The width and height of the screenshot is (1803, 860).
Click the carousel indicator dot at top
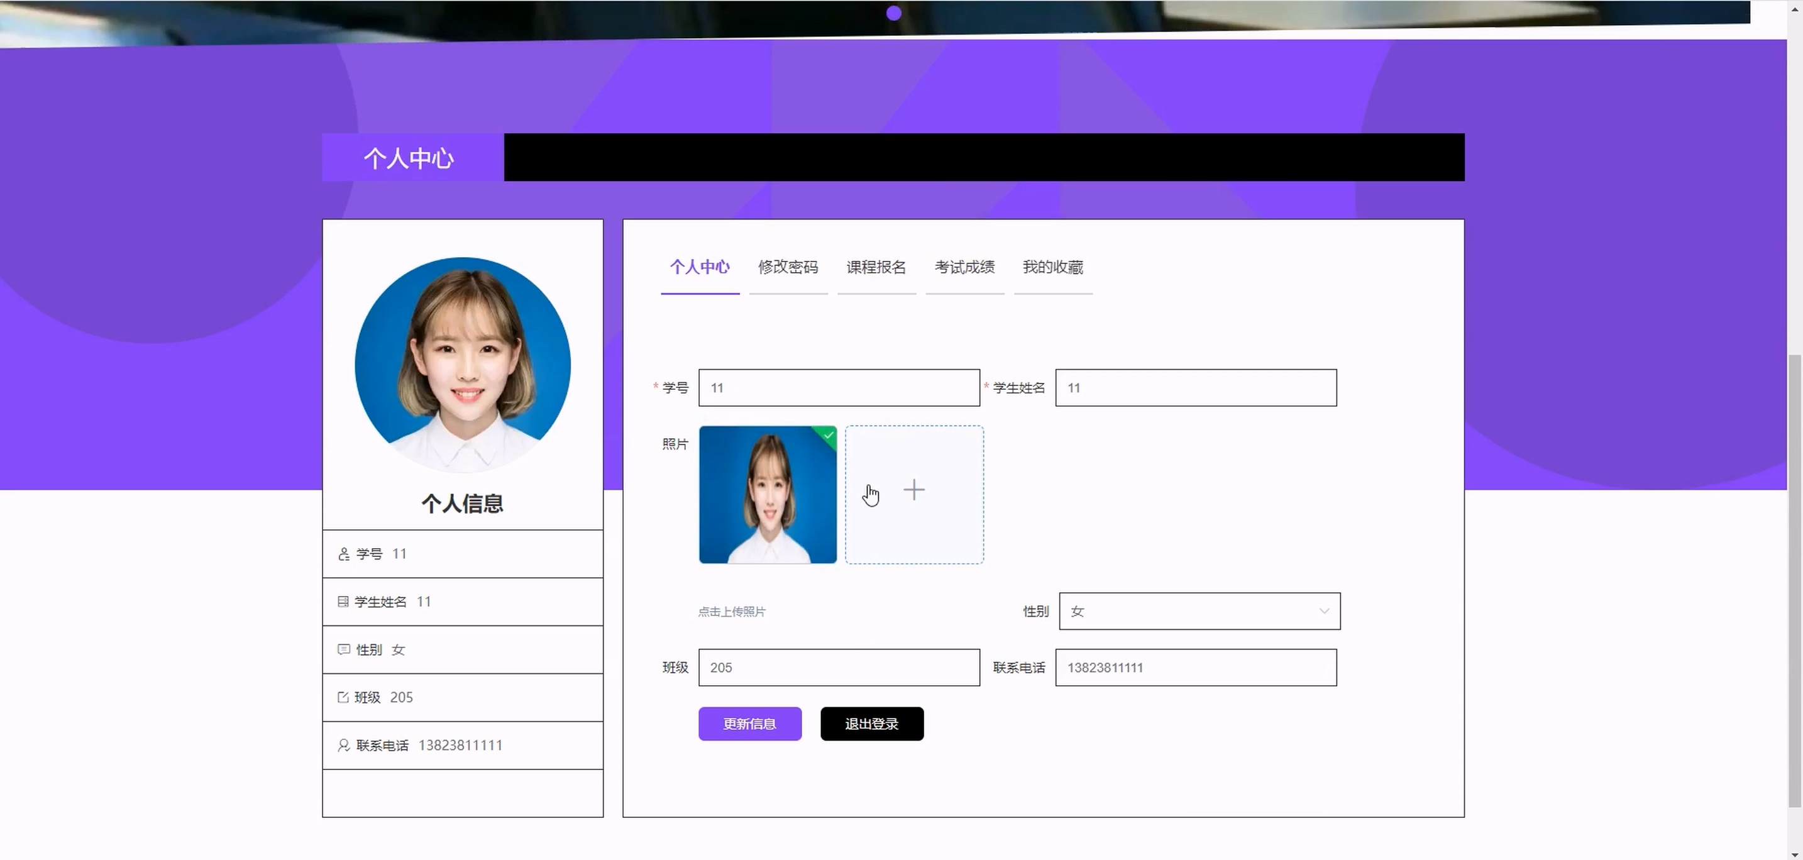pos(894,13)
